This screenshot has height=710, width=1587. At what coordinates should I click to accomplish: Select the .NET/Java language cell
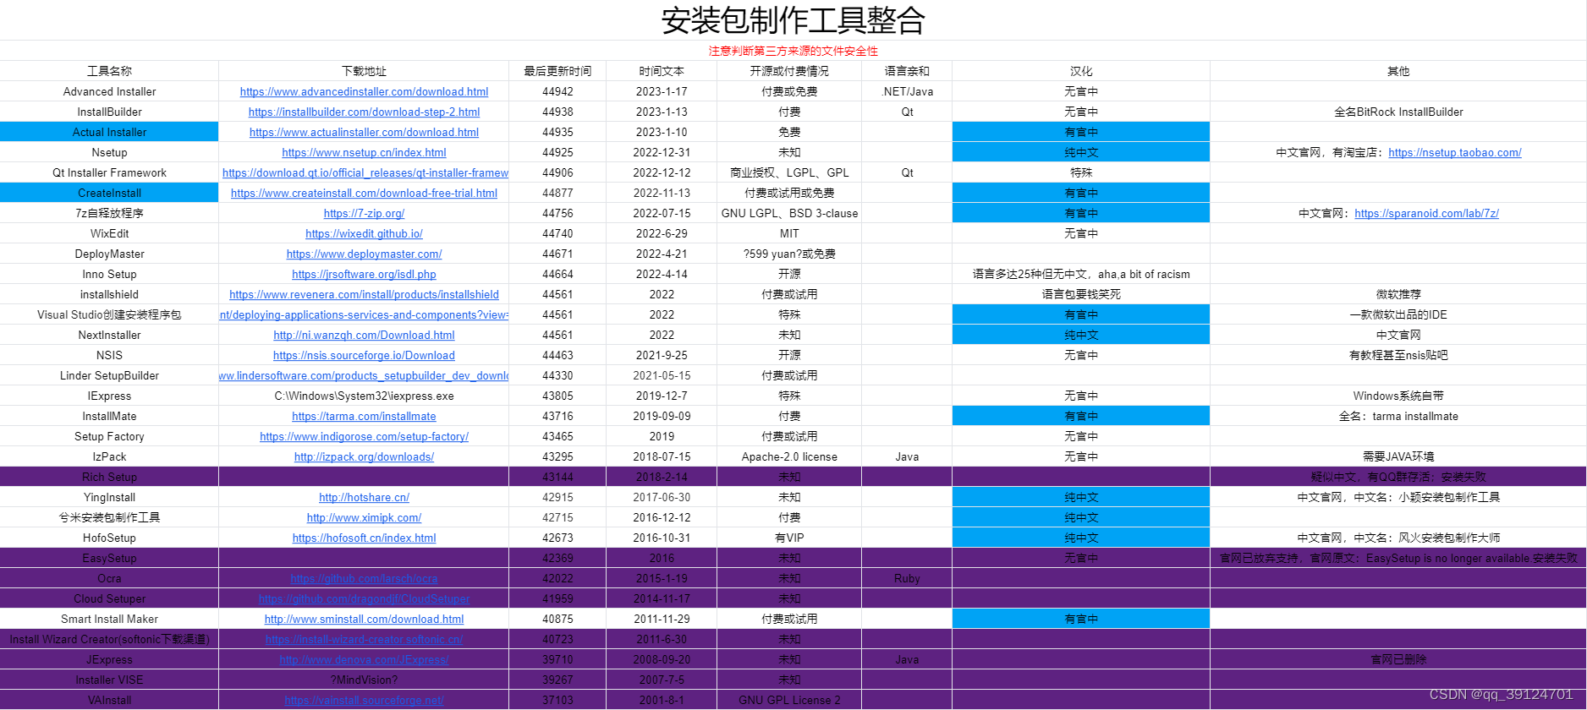tap(907, 91)
